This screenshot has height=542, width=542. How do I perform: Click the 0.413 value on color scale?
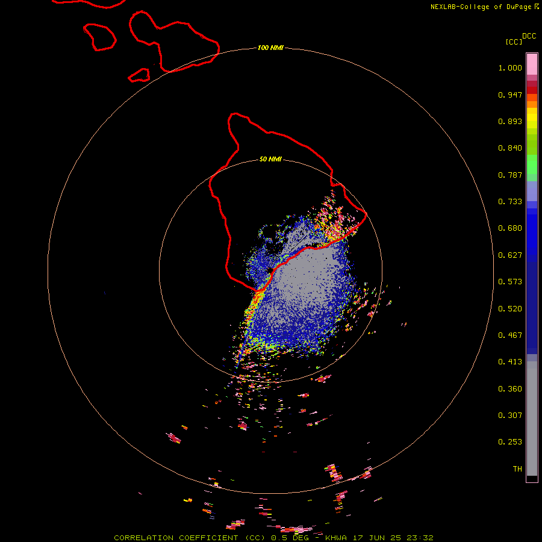(x=510, y=362)
